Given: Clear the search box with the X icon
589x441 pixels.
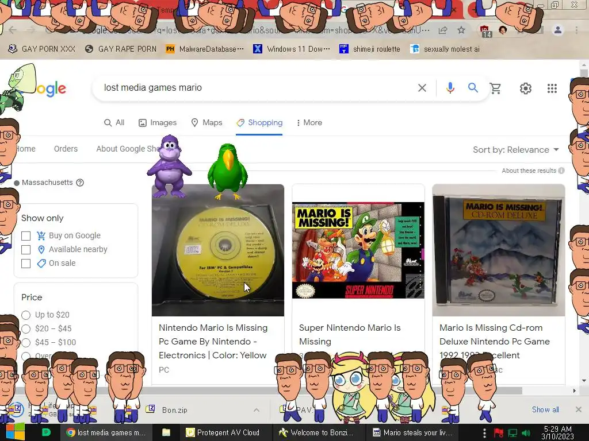Looking at the screenshot, I should coord(422,88).
